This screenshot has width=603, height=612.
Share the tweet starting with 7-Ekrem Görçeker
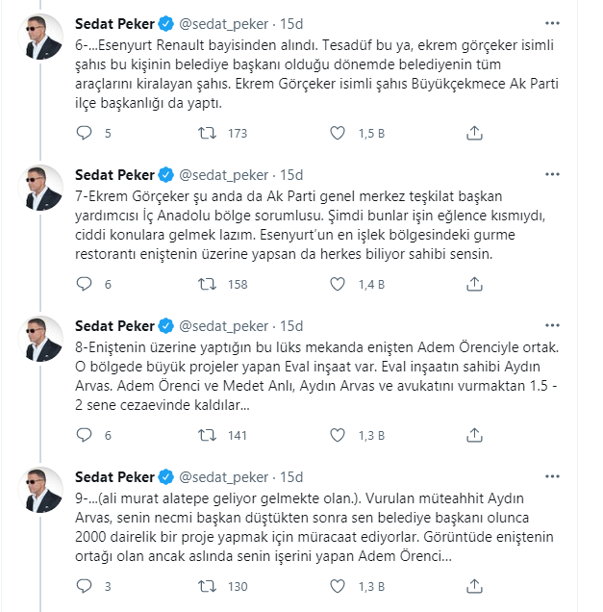(x=474, y=284)
